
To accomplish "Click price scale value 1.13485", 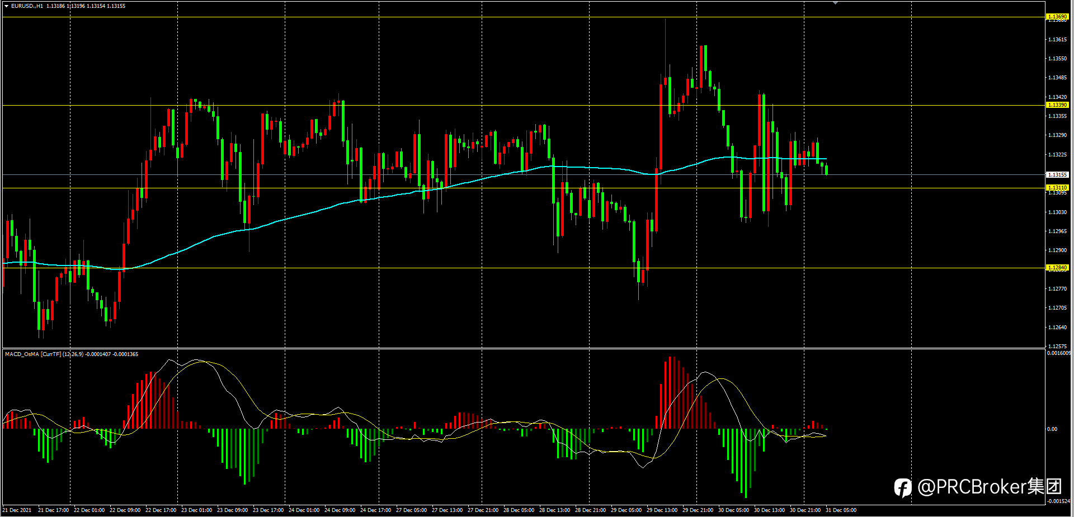I will pos(1057,78).
